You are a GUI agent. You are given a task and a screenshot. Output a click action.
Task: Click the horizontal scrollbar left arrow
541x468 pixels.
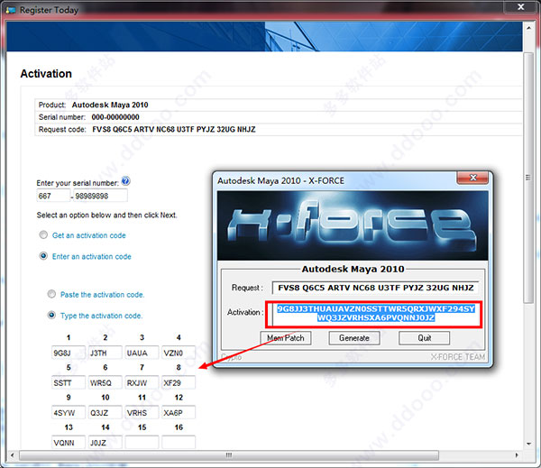pyautogui.click(x=13, y=455)
